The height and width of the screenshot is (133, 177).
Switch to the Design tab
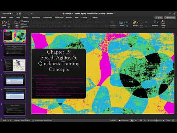26,18
